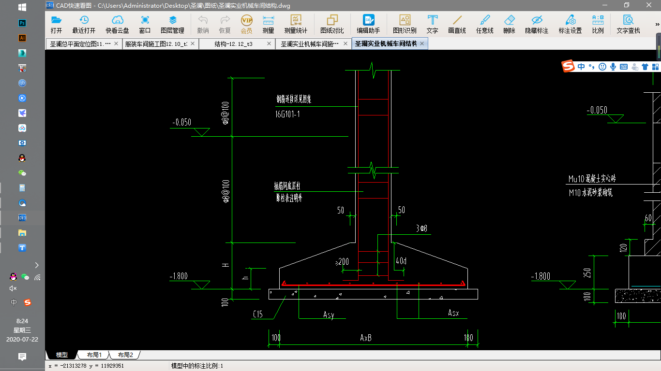Open 标注设置 annotation settings
661x371 pixels.
(570, 24)
